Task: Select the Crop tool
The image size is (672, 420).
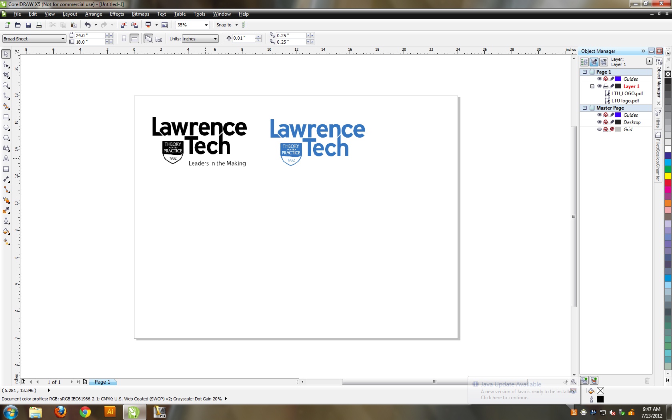Action: [x=6, y=75]
